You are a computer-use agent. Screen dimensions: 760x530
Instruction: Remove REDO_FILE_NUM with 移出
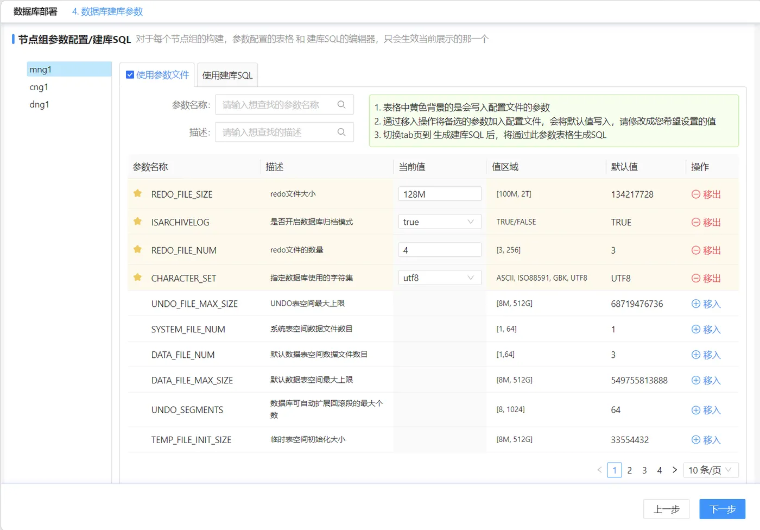pyautogui.click(x=706, y=250)
